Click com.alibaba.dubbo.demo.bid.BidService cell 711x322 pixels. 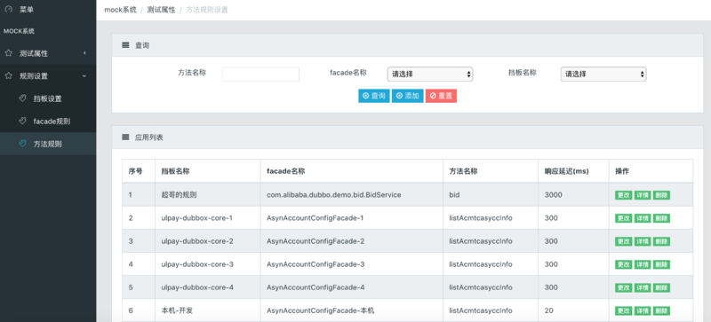coord(352,195)
